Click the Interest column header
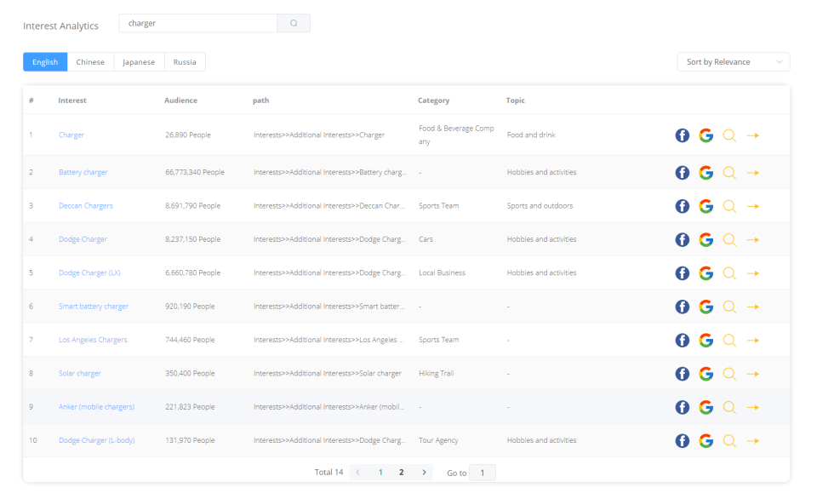Screen dimensions: 817x499 point(72,100)
